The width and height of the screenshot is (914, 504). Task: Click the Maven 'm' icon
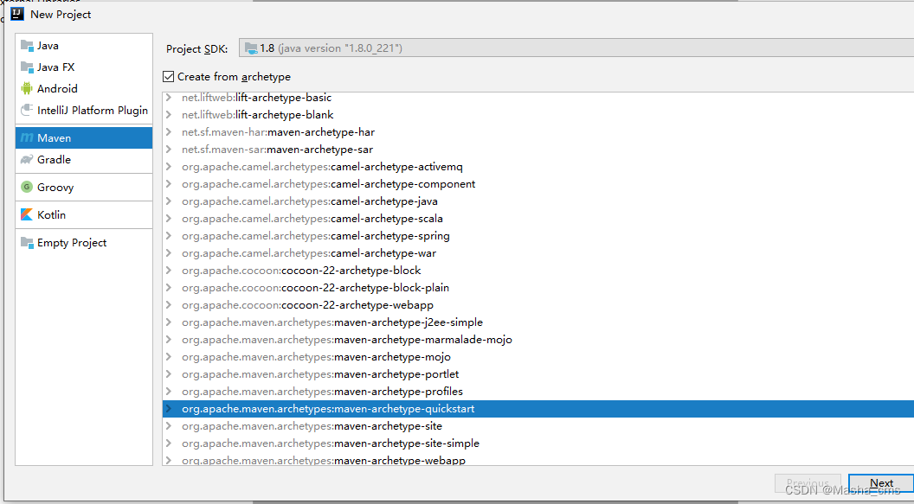pos(27,138)
